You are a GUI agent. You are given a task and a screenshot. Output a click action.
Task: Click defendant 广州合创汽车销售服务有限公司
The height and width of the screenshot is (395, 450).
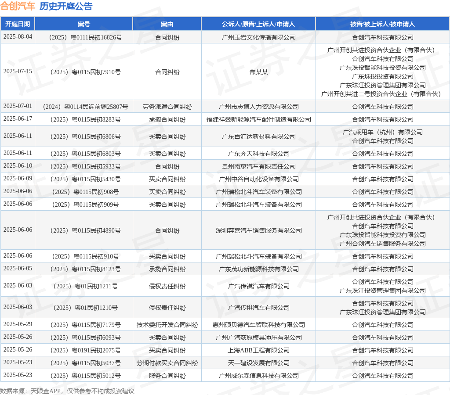coord(383,243)
